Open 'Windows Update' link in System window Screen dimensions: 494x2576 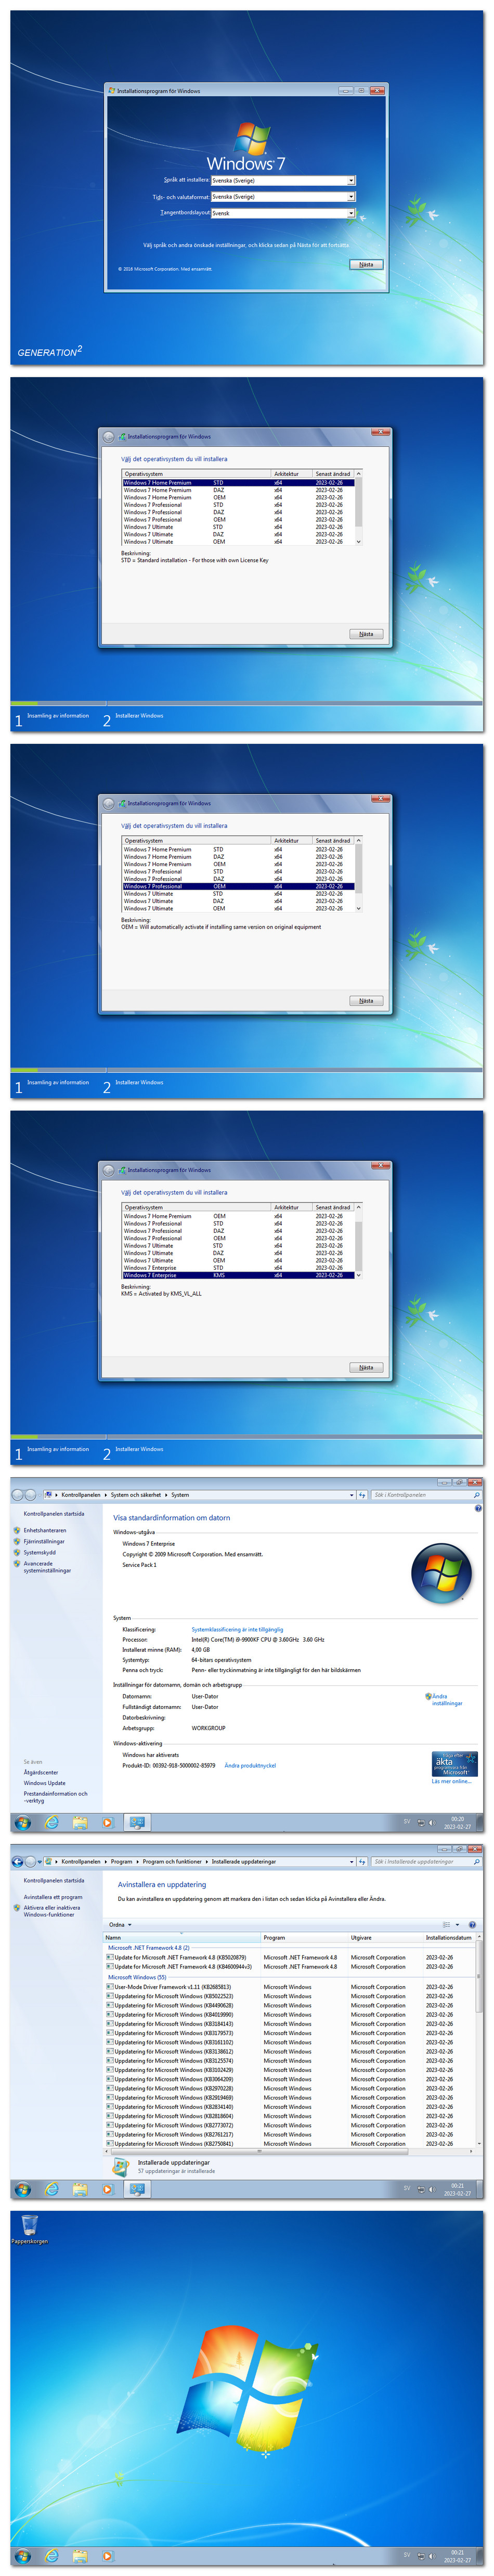click(x=45, y=1783)
